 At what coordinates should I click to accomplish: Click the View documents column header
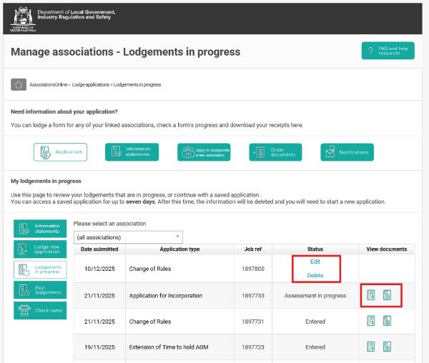point(387,249)
